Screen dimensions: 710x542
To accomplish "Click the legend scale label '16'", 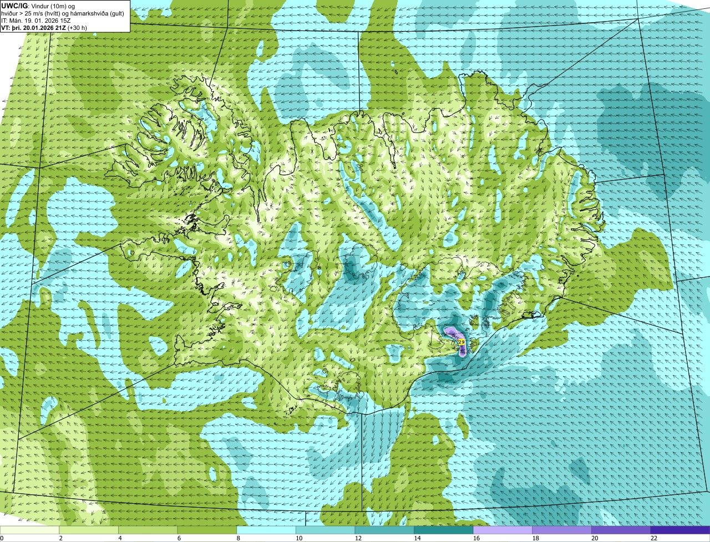I will pyautogui.click(x=476, y=538).
